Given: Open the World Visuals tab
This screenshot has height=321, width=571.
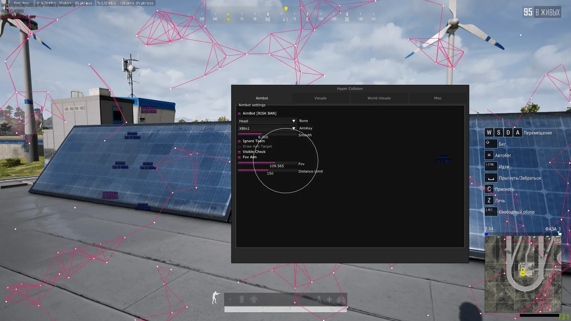Looking at the screenshot, I should pos(379,98).
